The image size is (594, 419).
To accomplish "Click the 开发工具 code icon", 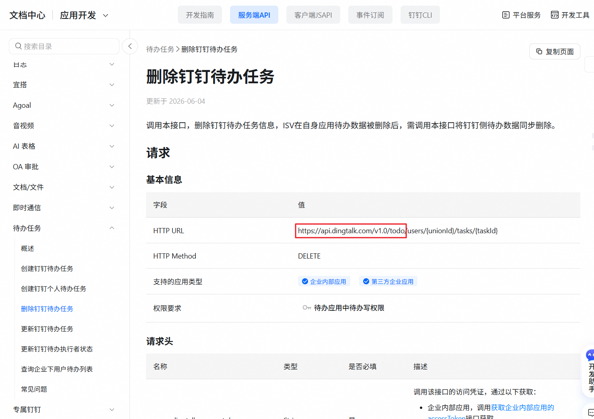I will click(x=555, y=15).
